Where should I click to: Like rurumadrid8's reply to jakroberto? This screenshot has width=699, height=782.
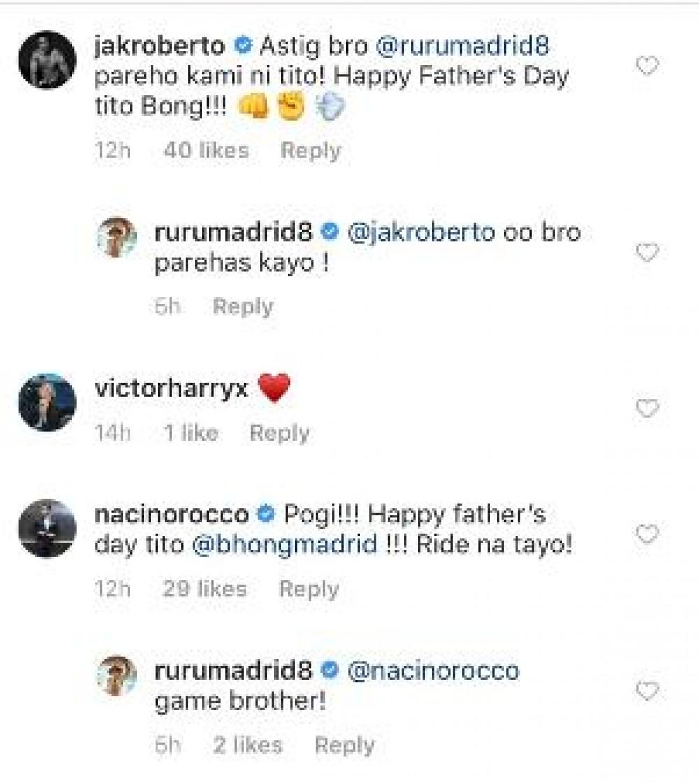pyautogui.click(x=647, y=252)
